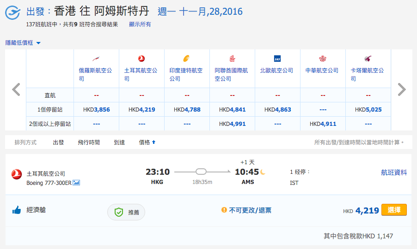This screenshot has height=249, width=417.
Task: Choose HKD4,788 one-stop Jet Airways fare
Action: (x=187, y=110)
